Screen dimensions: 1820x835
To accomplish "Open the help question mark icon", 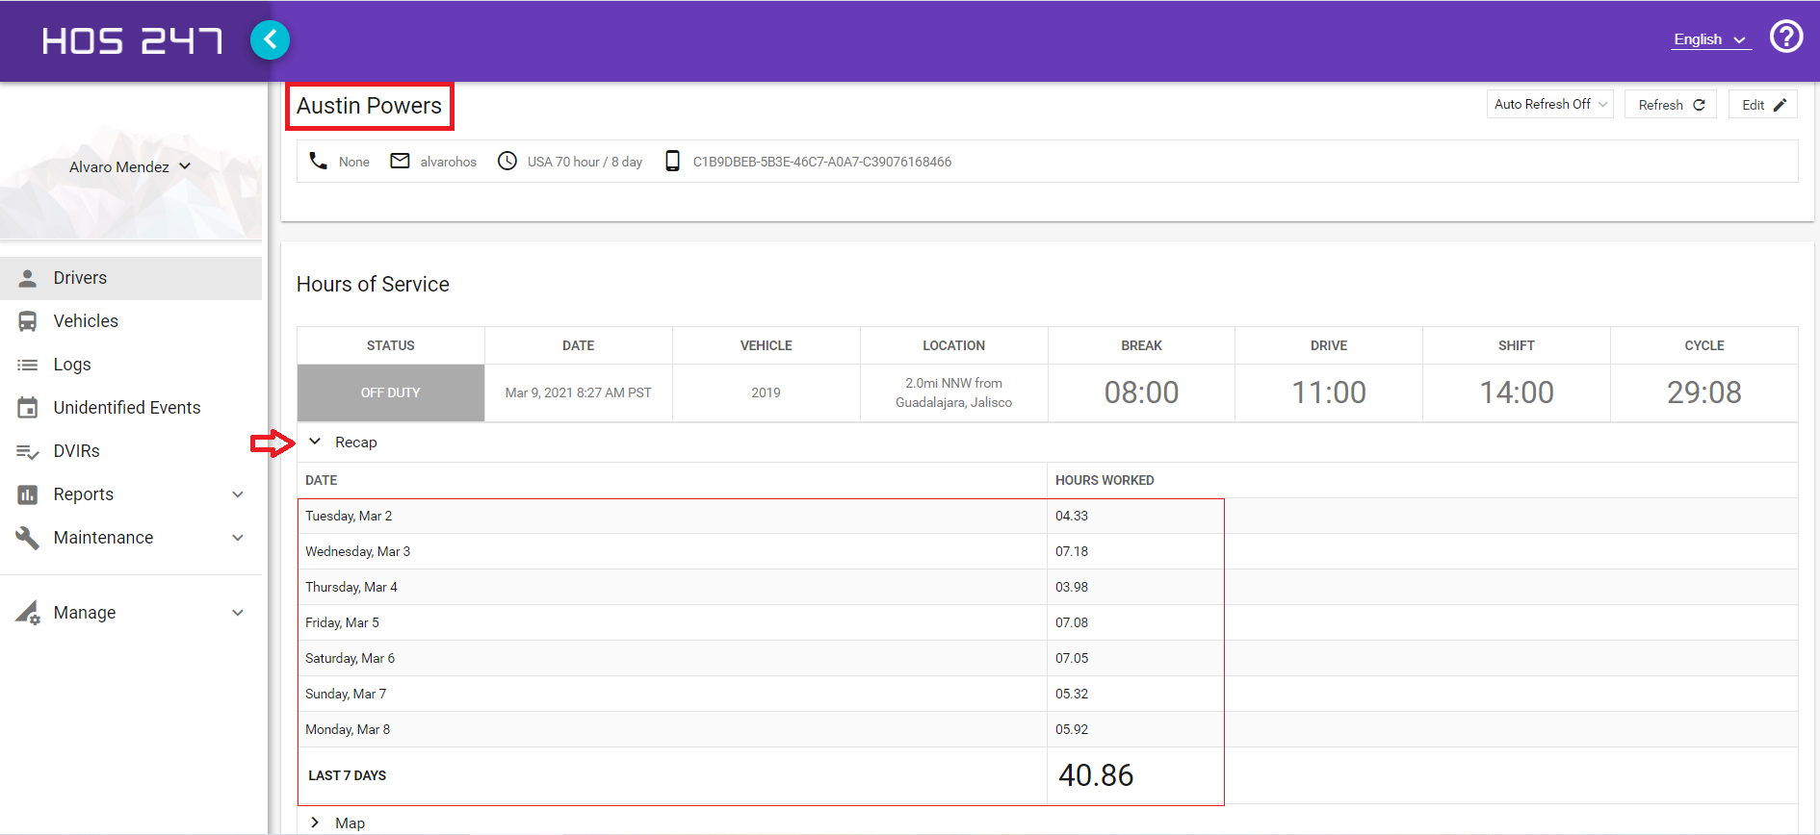I will coord(1786,37).
